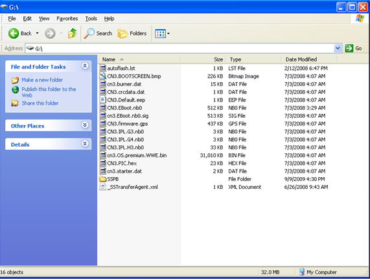Click the 'SIG File' type cell

point(237,116)
